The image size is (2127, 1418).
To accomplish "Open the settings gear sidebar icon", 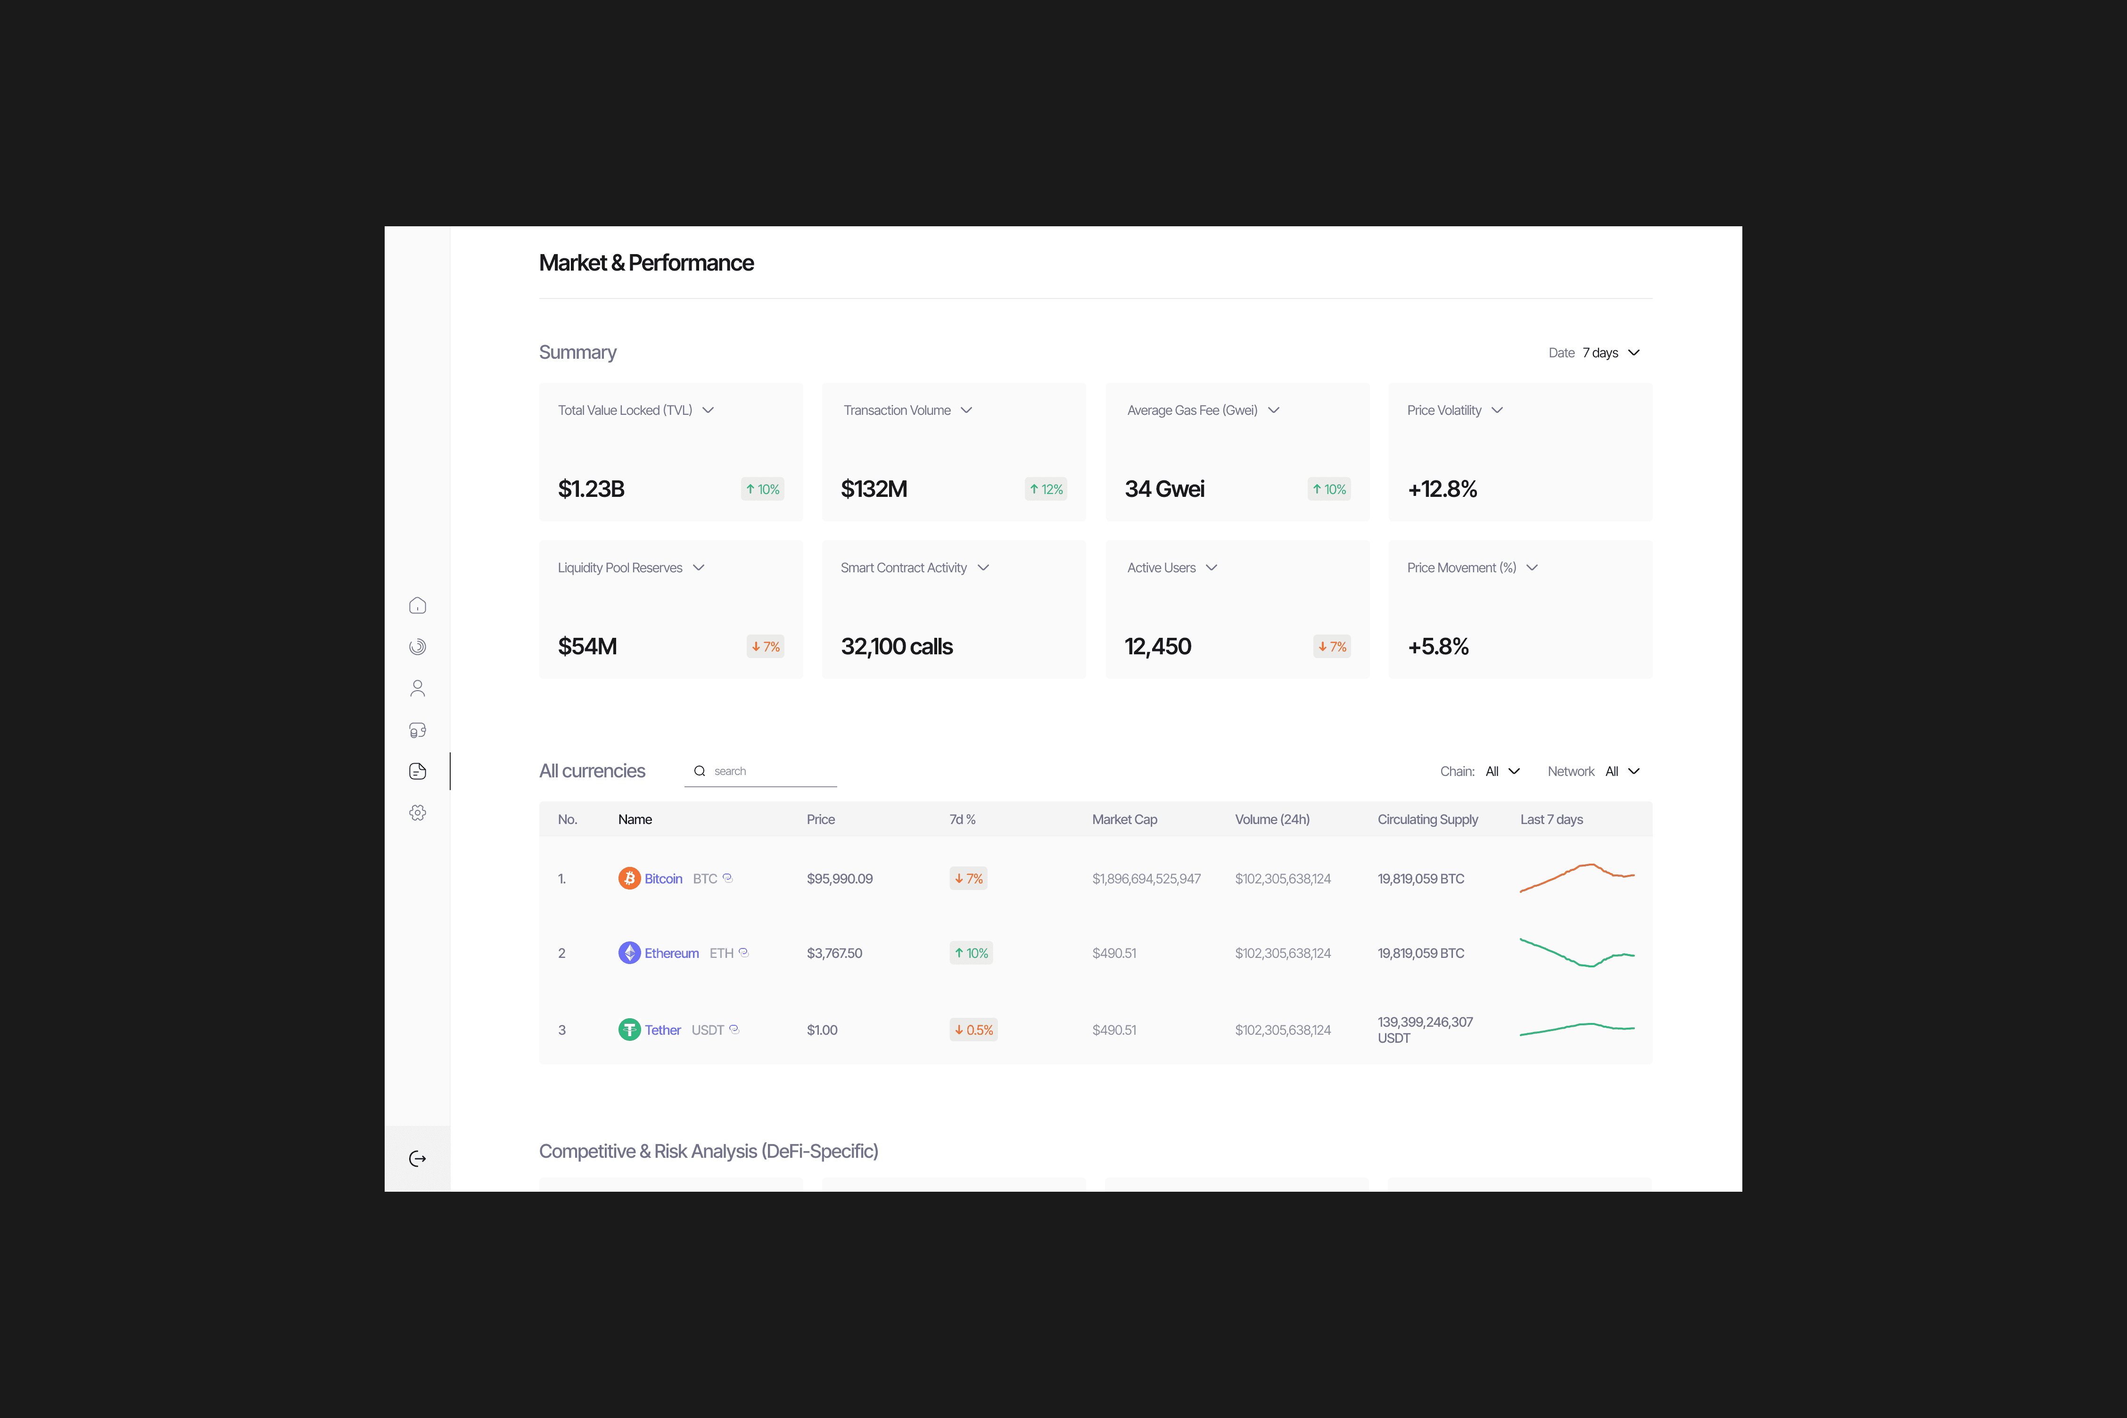I will (417, 813).
